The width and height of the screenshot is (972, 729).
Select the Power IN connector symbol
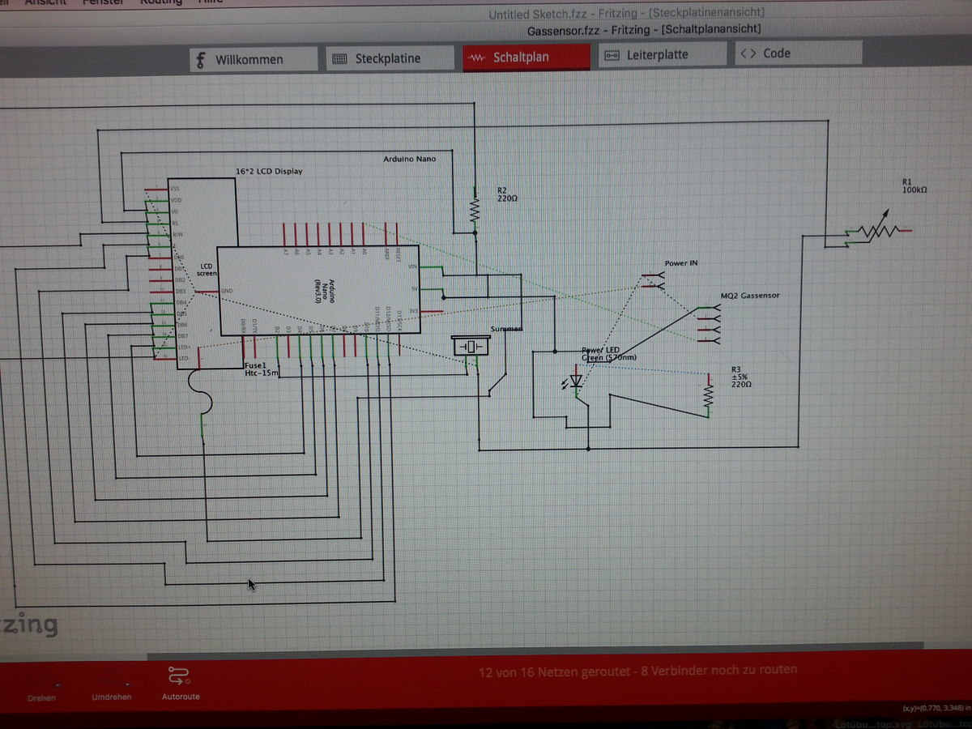(654, 281)
